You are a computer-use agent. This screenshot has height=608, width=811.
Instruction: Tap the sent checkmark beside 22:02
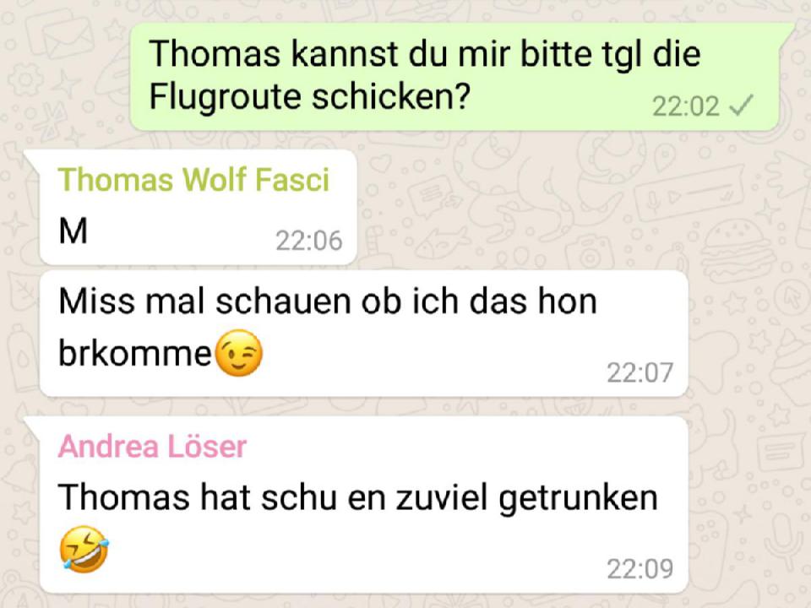(741, 106)
